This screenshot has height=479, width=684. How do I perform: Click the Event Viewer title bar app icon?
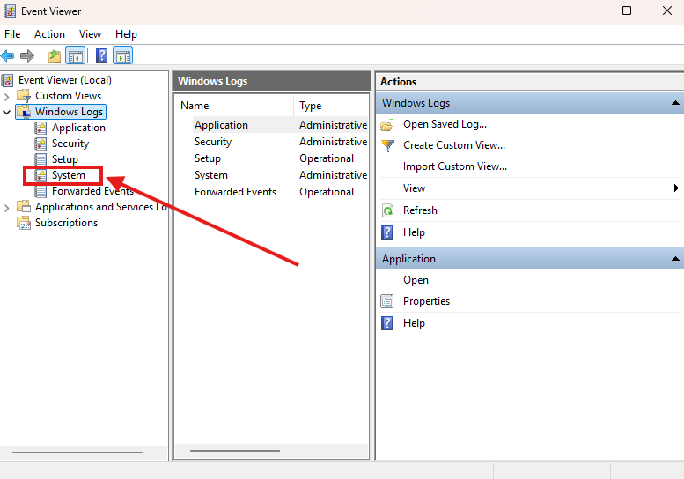tap(10, 11)
